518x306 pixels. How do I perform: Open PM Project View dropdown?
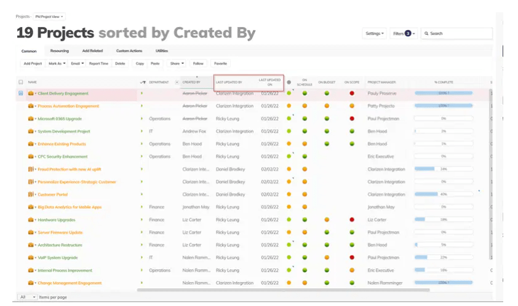pos(49,17)
